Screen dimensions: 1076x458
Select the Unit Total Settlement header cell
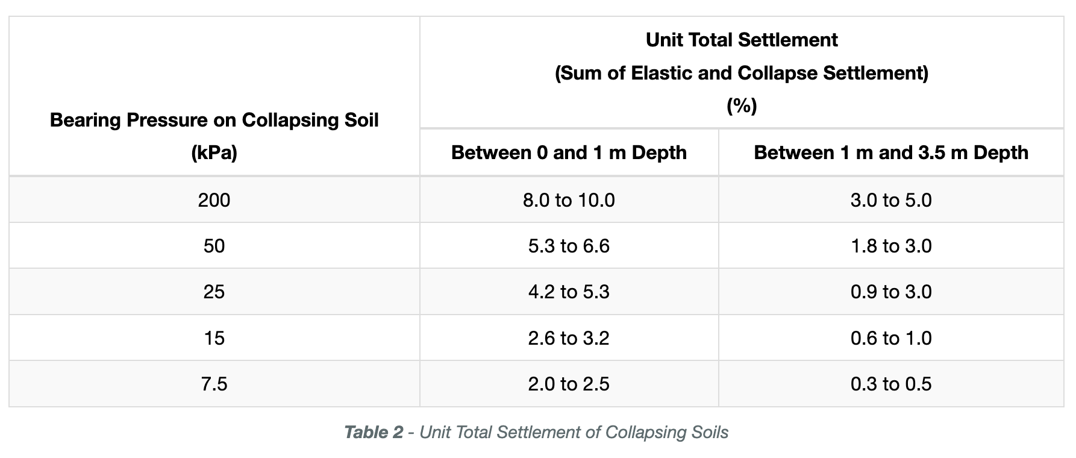[x=742, y=72]
